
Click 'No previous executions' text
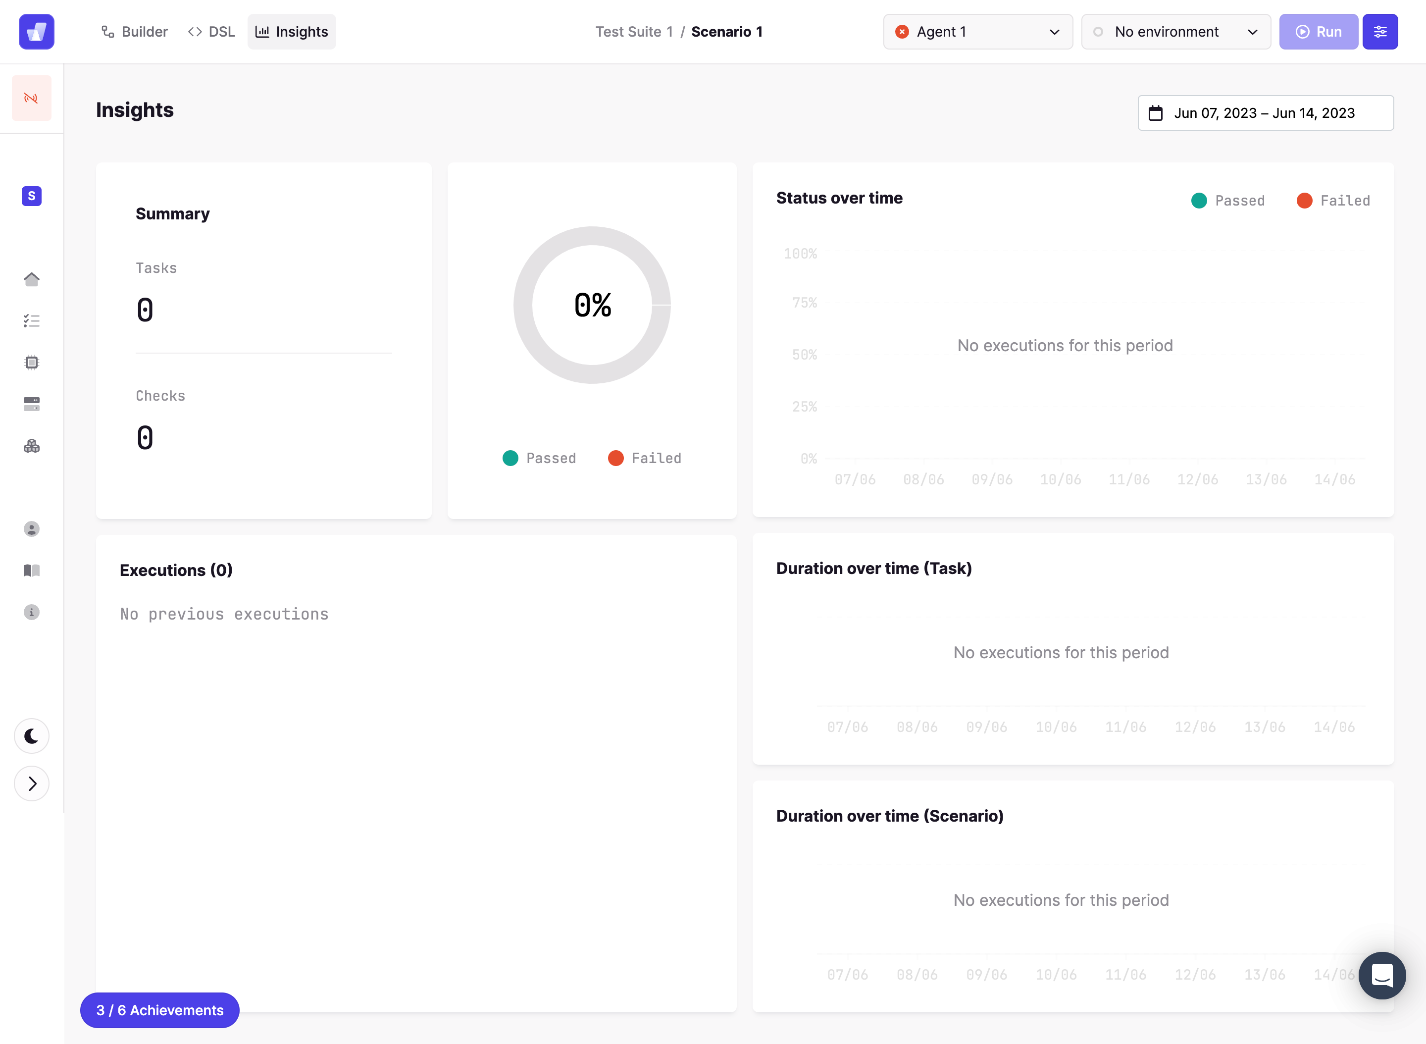coord(224,614)
